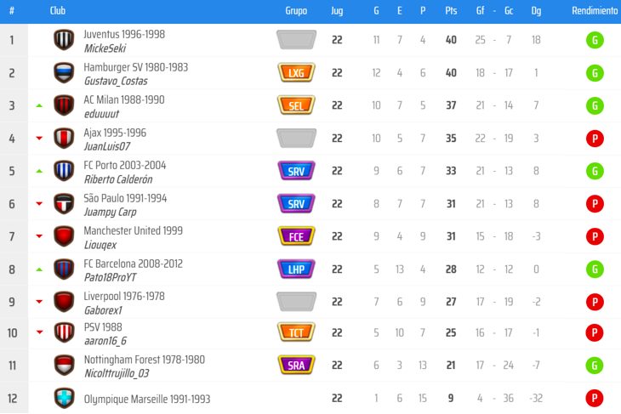This screenshot has height=414, width=621.
Task: Click the Juventus 1996-1998 club crest
Action: (x=64, y=40)
